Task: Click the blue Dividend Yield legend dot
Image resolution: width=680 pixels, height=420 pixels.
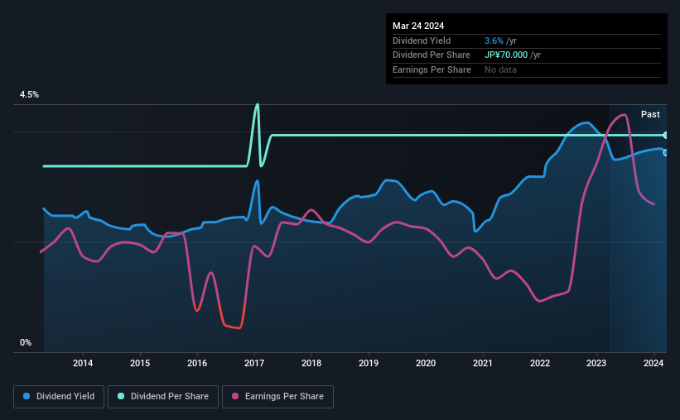Action: point(27,396)
